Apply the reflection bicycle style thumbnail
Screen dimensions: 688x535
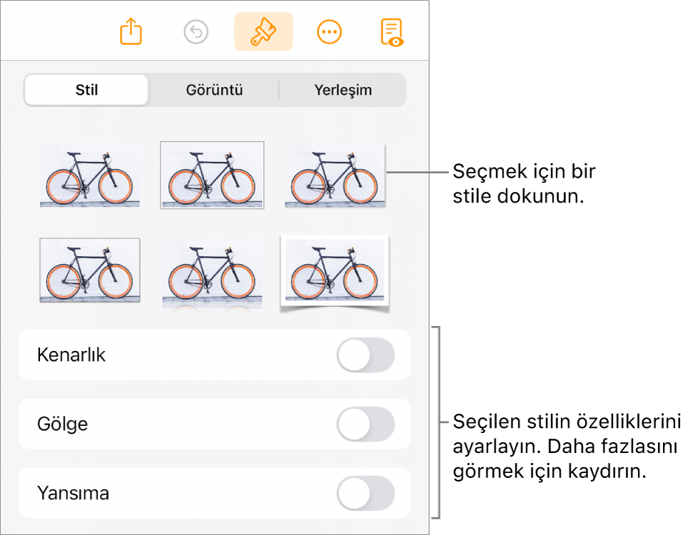pos(212,274)
